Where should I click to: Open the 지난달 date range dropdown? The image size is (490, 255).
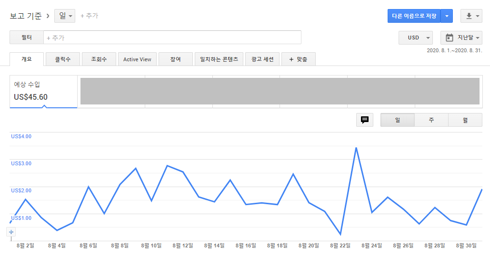461,38
